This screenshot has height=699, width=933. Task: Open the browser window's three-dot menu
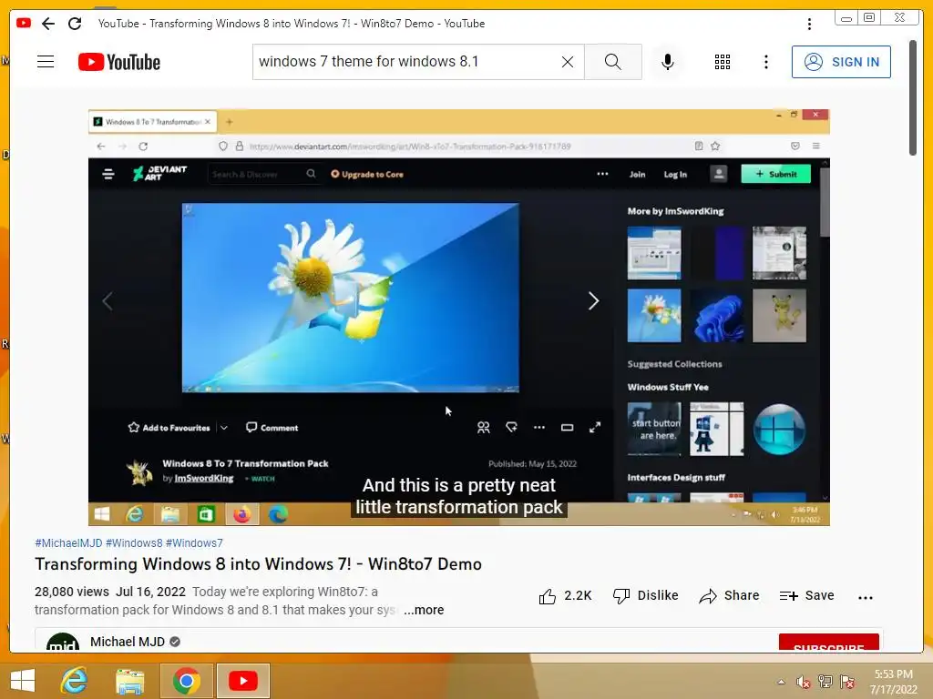click(809, 24)
